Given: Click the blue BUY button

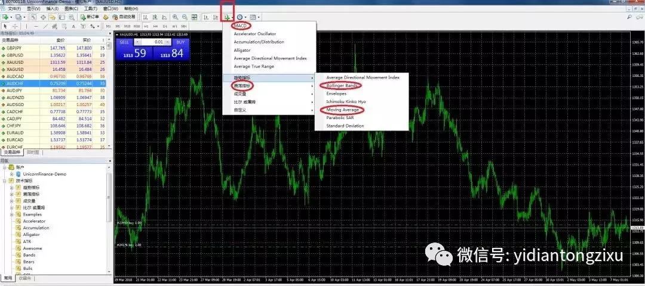Looking at the screenshot, I should pyautogui.click(x=180, y=42).
